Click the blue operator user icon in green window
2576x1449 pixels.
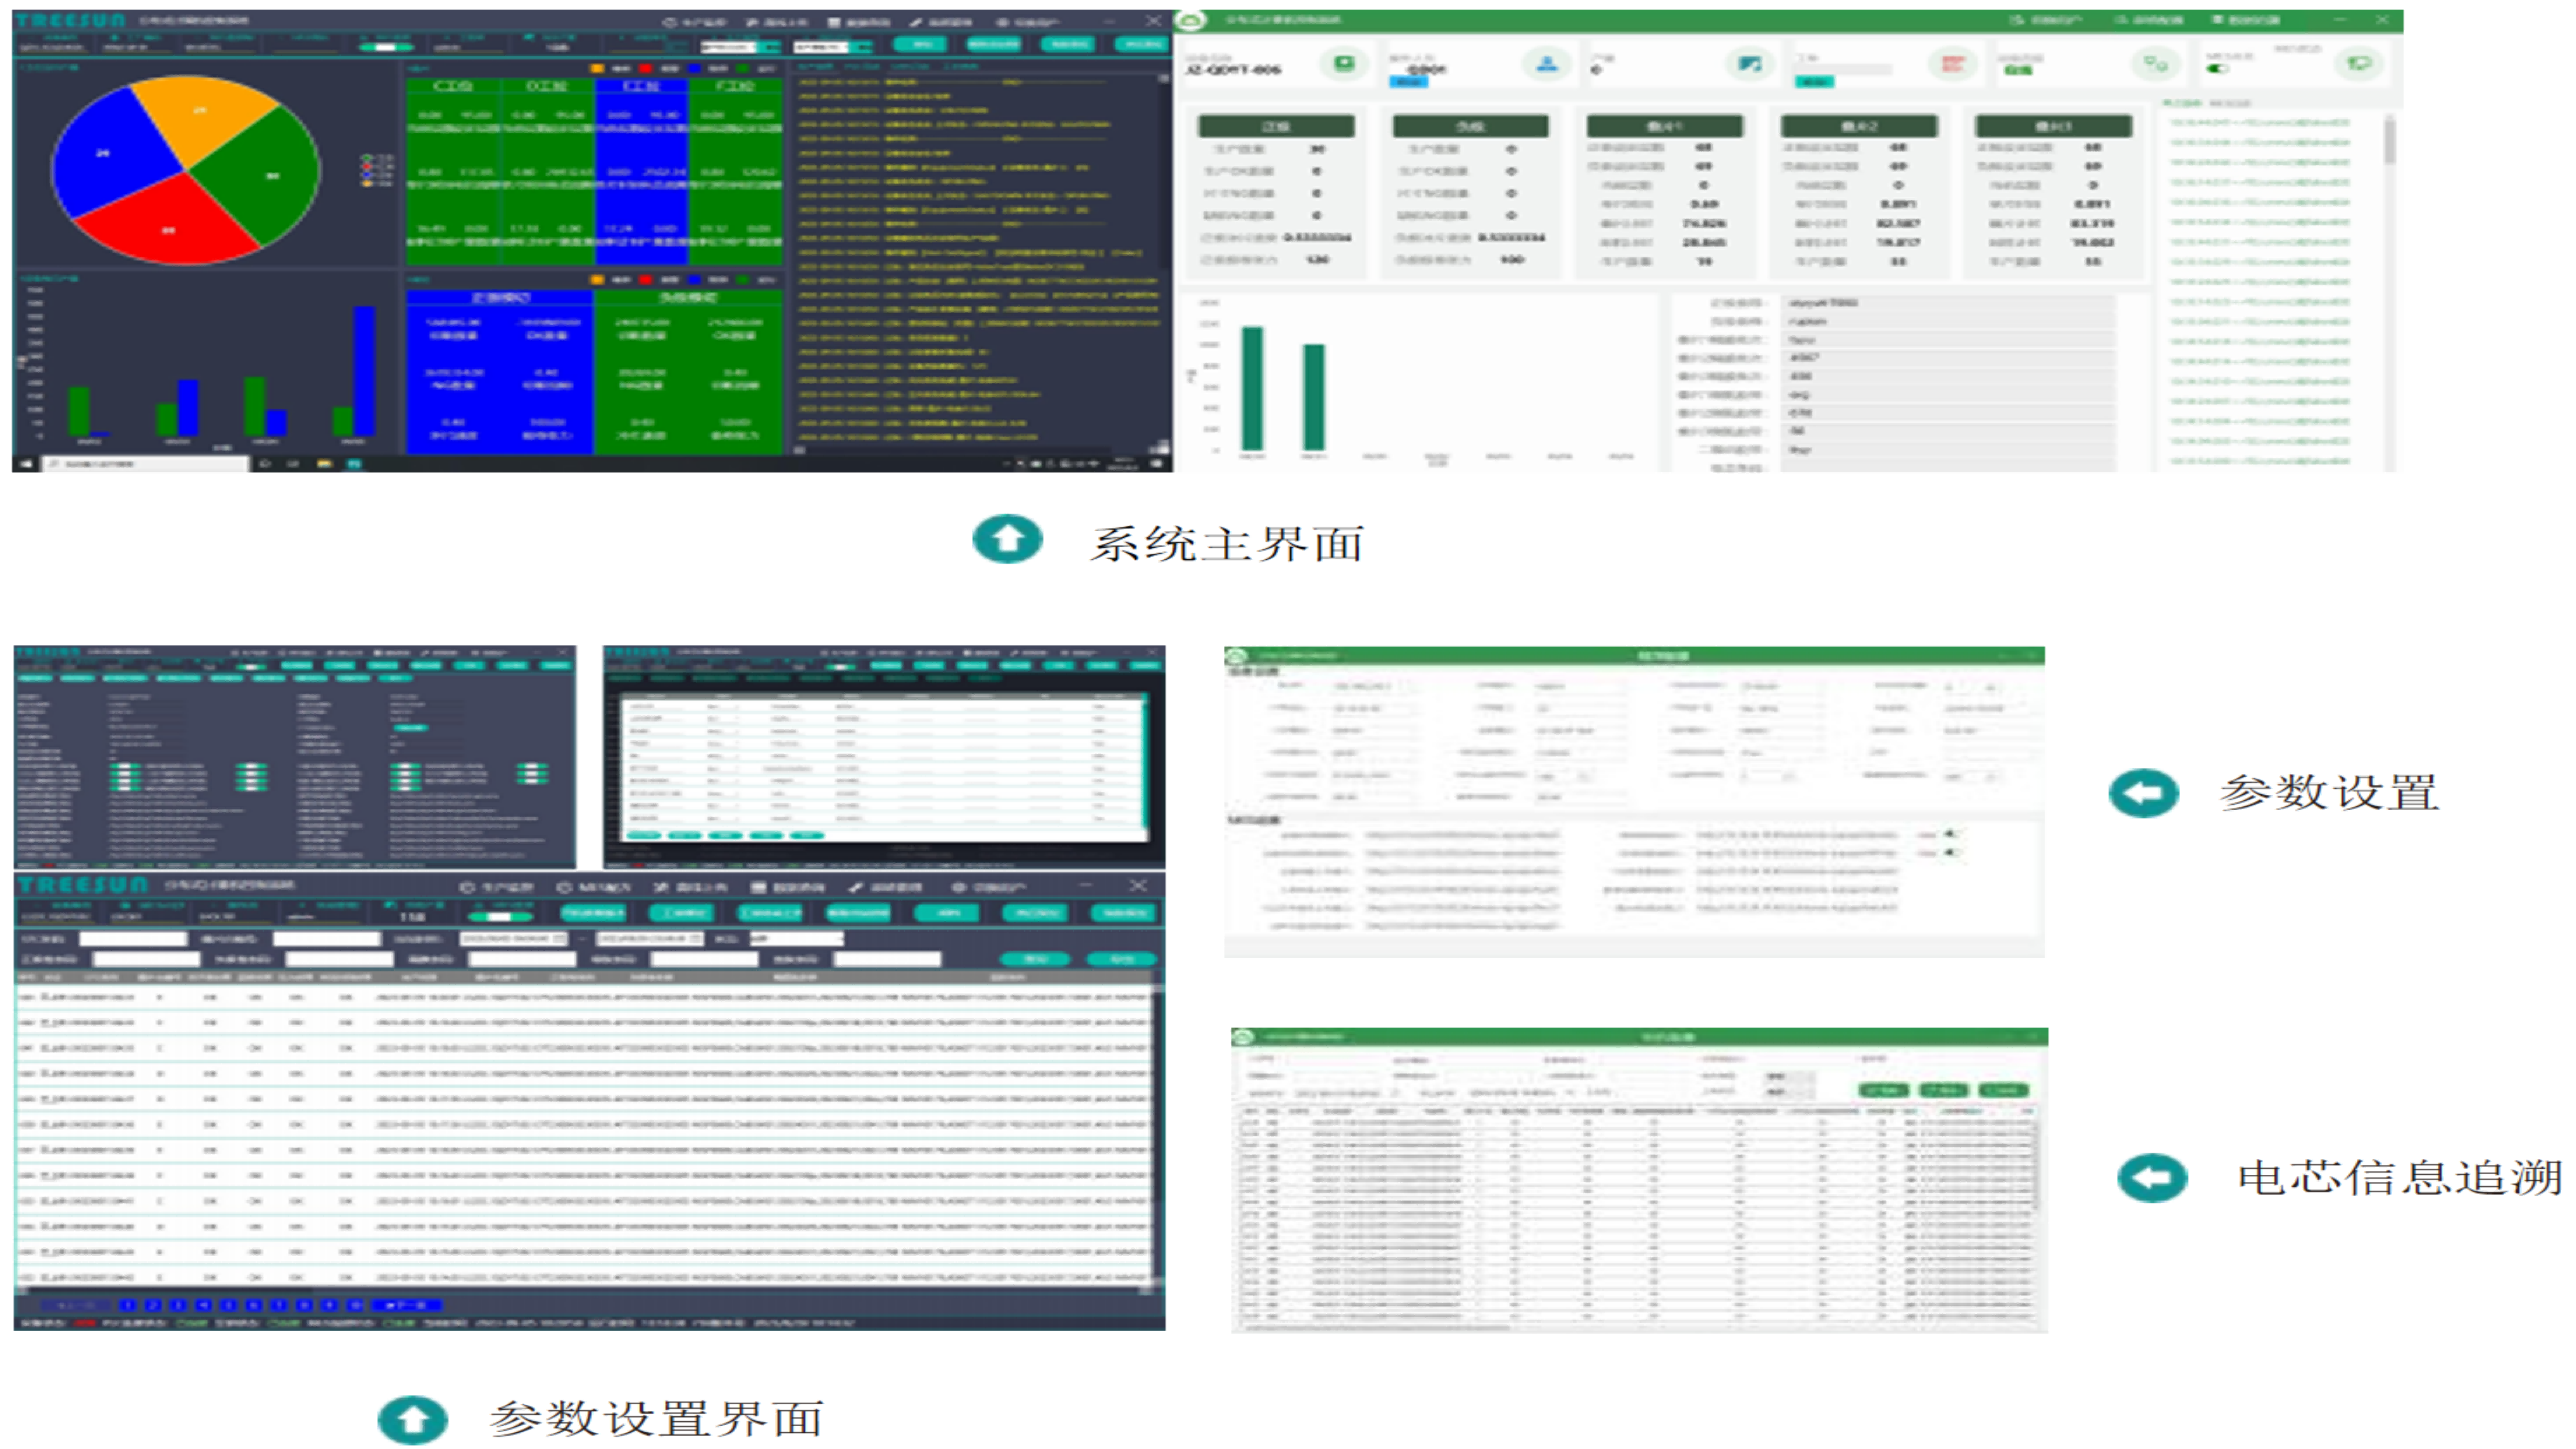coord(1547,64)
